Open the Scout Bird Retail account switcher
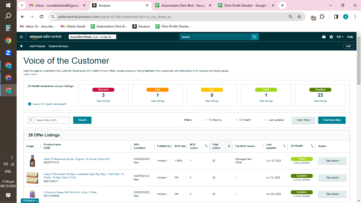This screenshot has height=203, width=361. click(92, 37)
